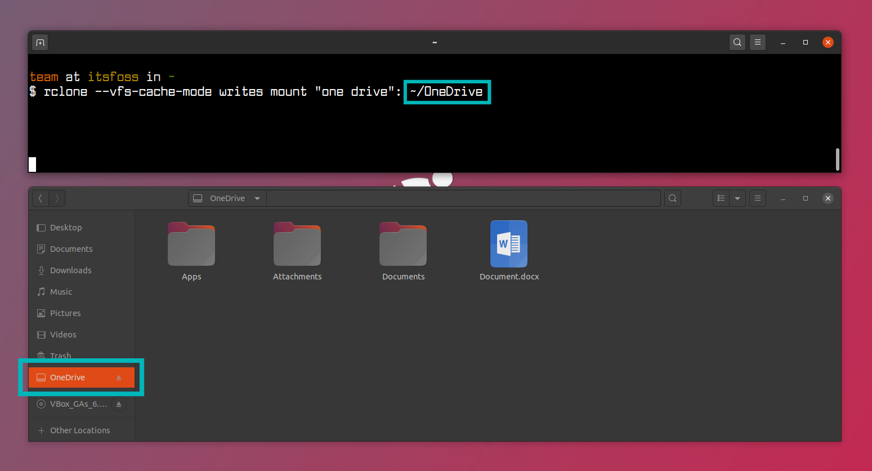Switch to list view in file manager
Viewport: 872px width, 471px height.
[721, 198]
